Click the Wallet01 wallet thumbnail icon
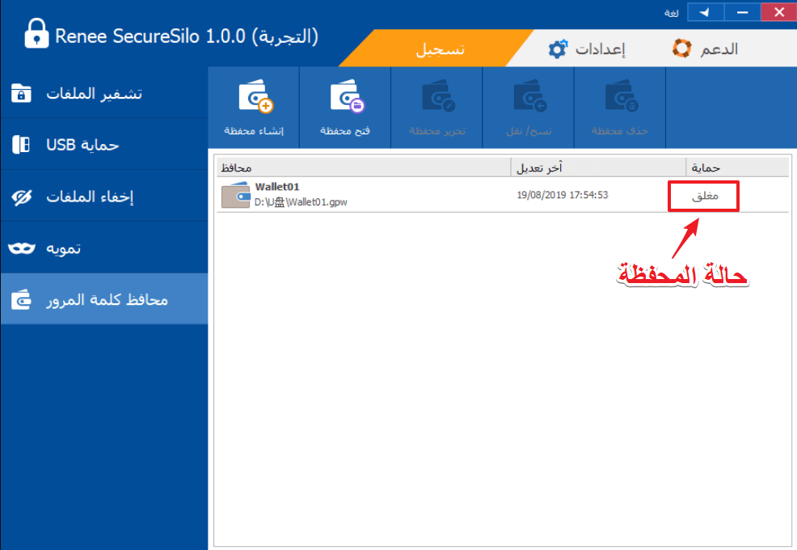The width and height of the screenshot is (797, 550). (236, 195)
